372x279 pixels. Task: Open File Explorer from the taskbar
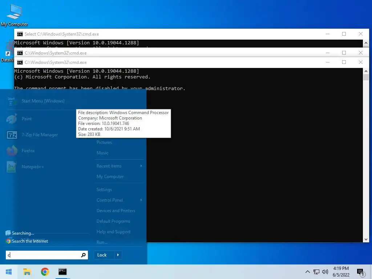[27, 272]
